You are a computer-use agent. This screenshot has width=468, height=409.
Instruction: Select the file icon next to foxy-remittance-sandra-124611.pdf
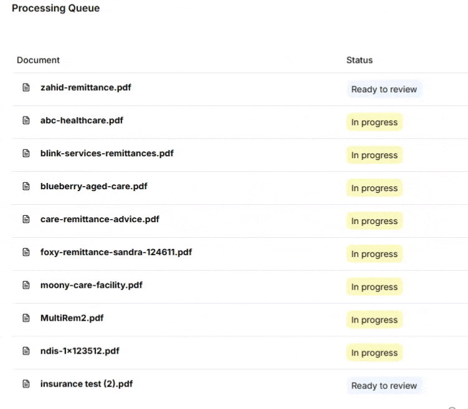pyautogui.click(x=26, y=252)
